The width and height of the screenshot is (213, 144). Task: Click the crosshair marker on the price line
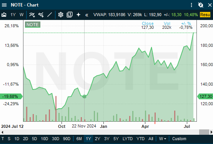[84, 96]
